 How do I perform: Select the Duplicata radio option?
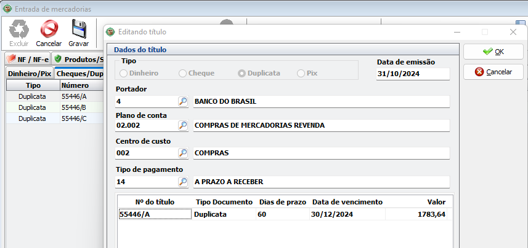[259, 73]
